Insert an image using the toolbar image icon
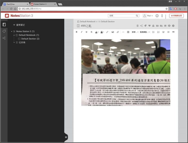This screenshot has width=188, height=143. 112,32
